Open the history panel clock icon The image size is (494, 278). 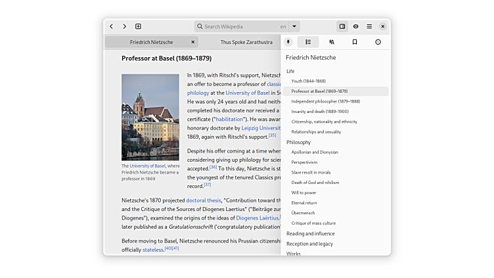click(378, 42)
